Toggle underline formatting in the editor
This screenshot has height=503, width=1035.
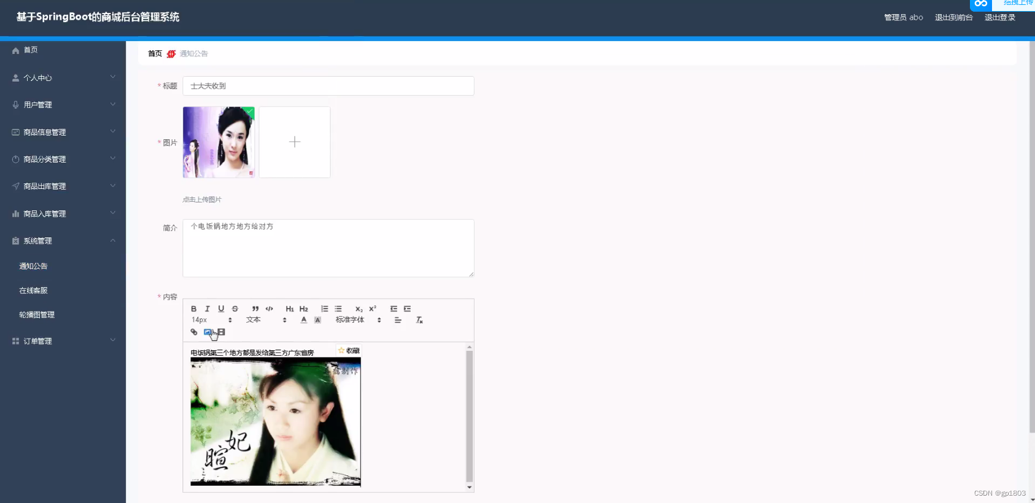pyautogui.click(x=221, y=309)
